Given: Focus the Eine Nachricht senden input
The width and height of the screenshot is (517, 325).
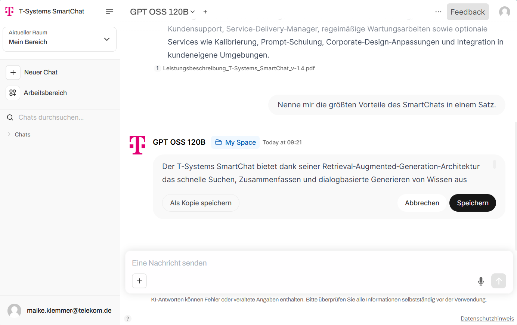Looking at the screenshot, I should (x=318, y=263).
